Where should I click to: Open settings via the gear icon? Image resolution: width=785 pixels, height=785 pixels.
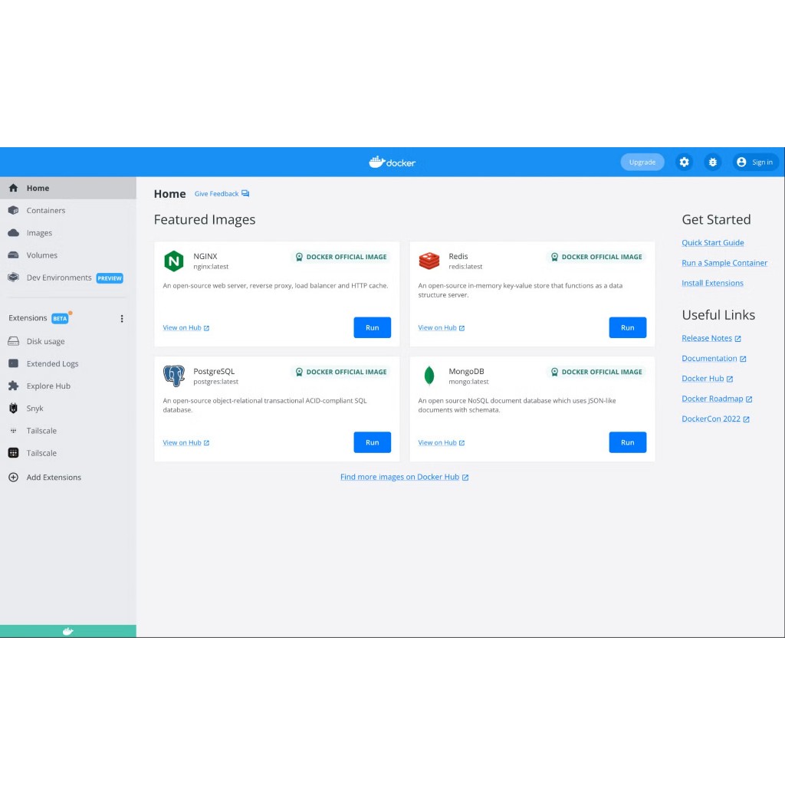684,163
